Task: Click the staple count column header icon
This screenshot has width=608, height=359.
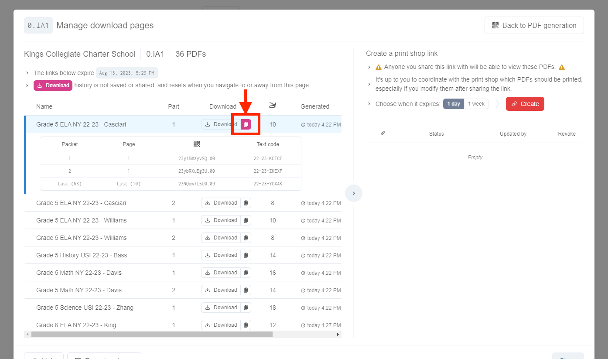Action: pyautogui.click(x=273, y=105)
